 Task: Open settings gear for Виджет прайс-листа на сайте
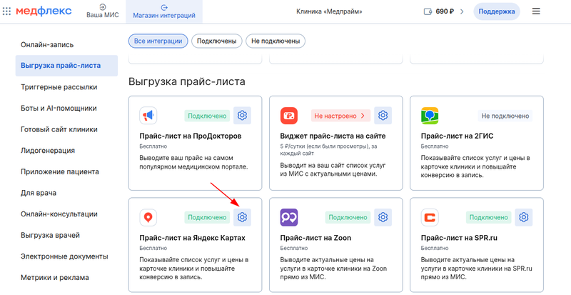(383, 116)
